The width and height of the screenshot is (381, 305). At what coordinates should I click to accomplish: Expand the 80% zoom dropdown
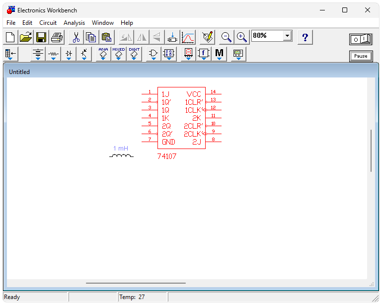(x=287, y=36)
